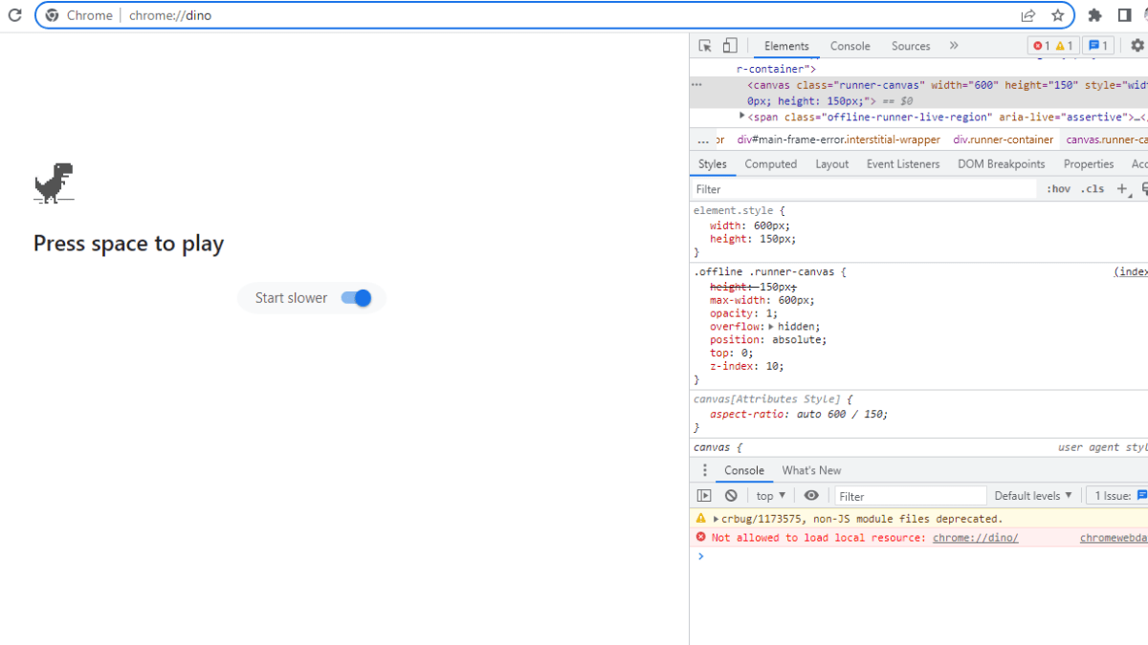Expand the offline-runner-live-region span node
Image resolution: width=1148 pixels, height=645 pixels.
tap(742, 116)
